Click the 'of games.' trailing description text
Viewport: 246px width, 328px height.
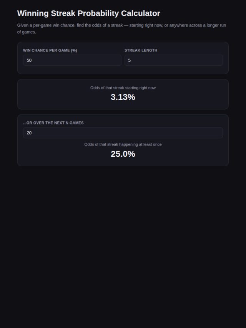pyautogui.click(x=27, y=32)
